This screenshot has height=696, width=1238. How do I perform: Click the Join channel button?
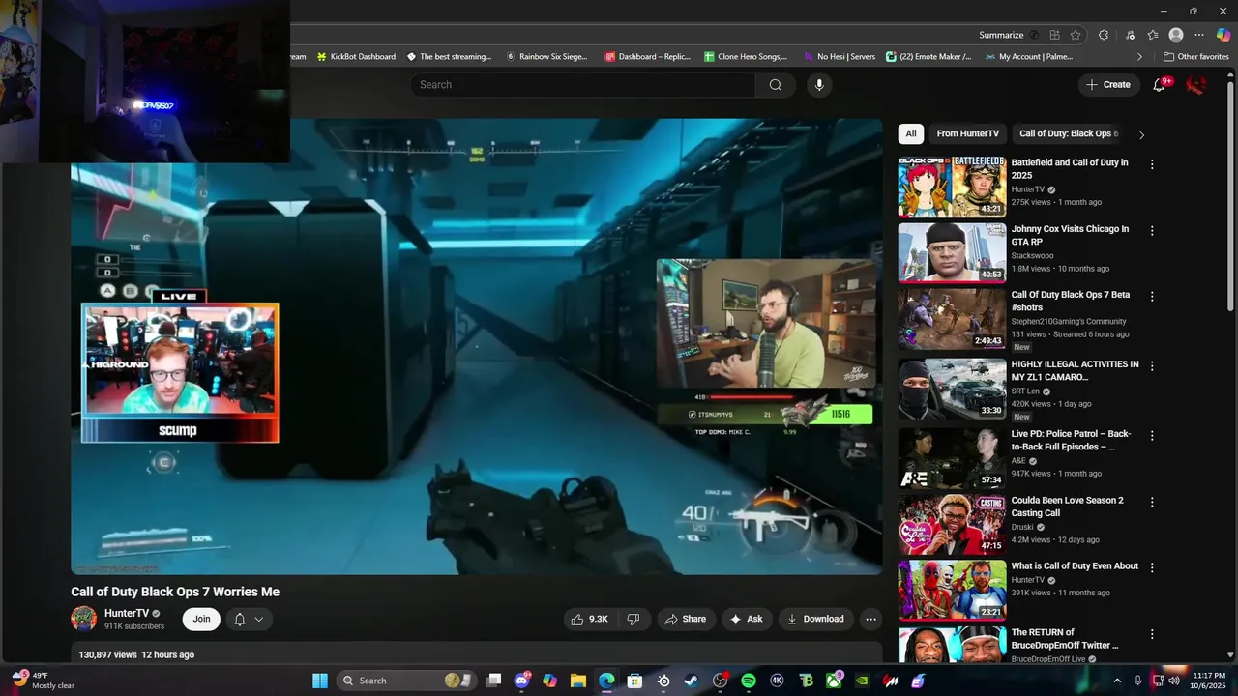click(x=201, y=619)
